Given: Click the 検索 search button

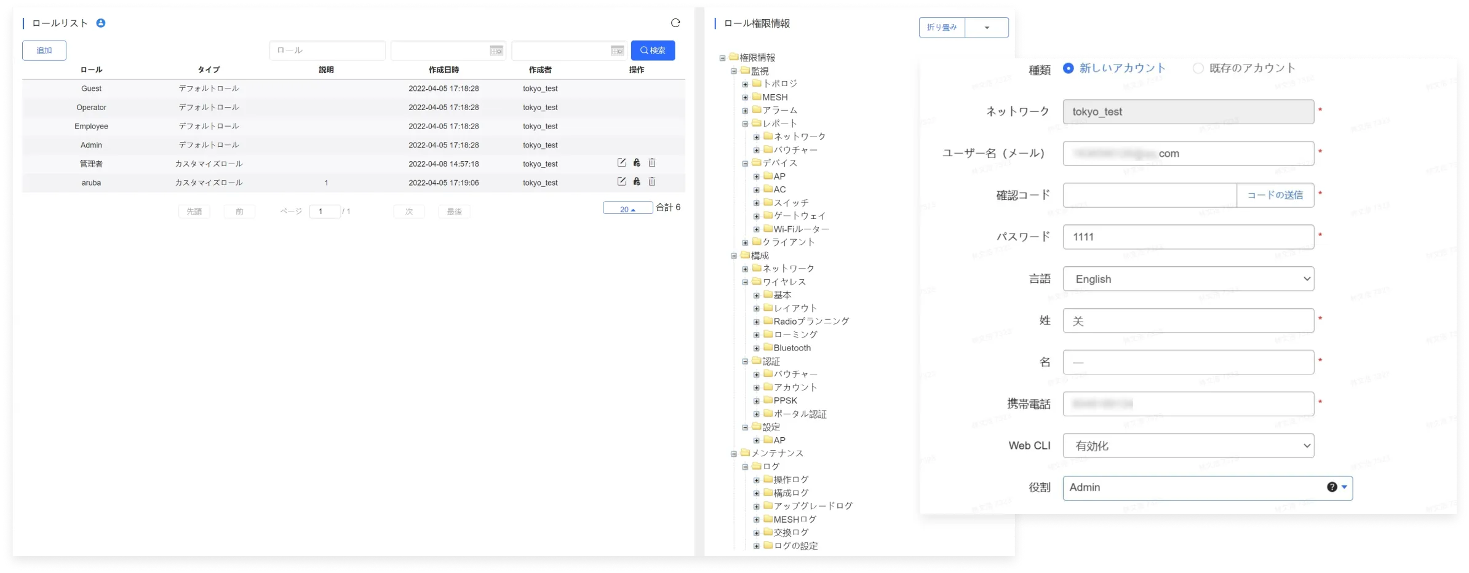Looking at the screenshot, I should pyautogui.click(x=653, y=50).
